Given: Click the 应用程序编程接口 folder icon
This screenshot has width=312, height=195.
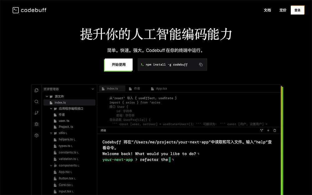Looking at the screenshot, I should point(55,109).
